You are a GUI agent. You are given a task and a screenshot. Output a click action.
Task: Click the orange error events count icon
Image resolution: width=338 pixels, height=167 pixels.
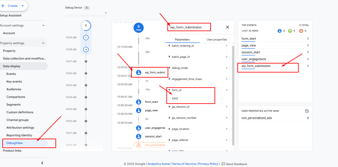(x=301, y=31)
